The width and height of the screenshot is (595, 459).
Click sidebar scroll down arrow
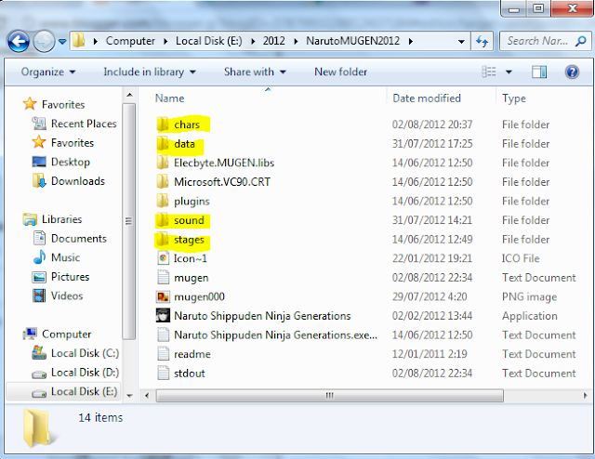click(x=129, y=396)
